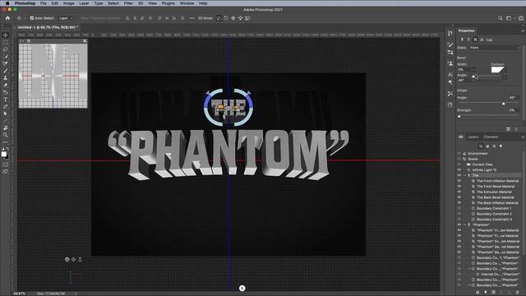The height and width of the screenshot is (296, 526).
Task: Click the Inflate Angle value field
Action: pyautogui.click(x=512, y=98)
